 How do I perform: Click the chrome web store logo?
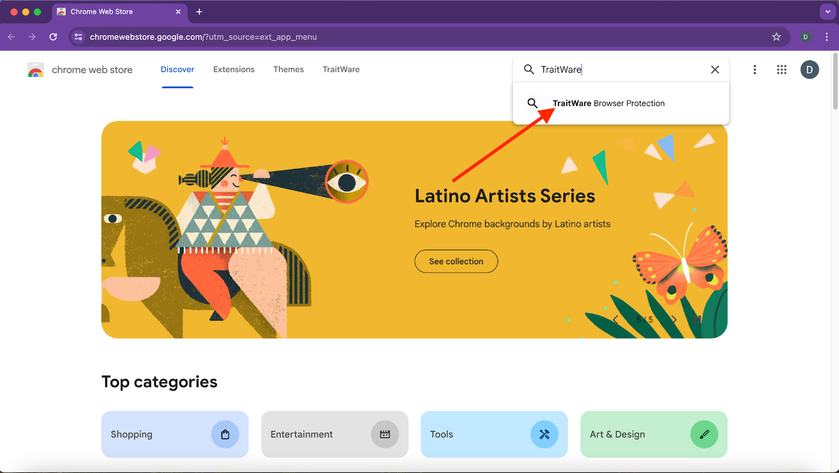36,70
